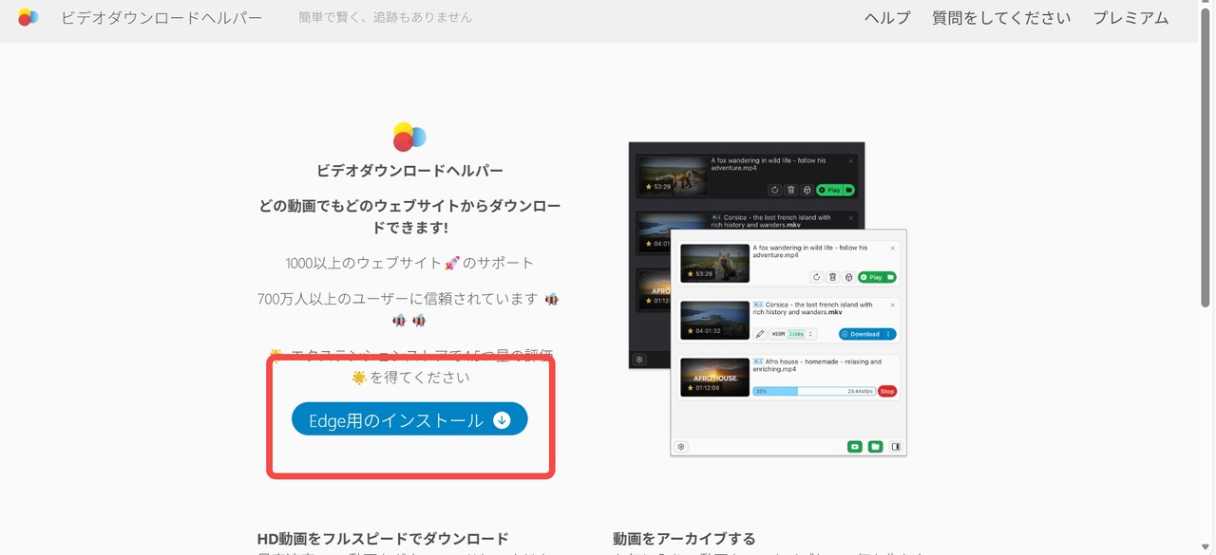Click the YouTube icon at popup bottom
The width and height of the screenshot is (1216, 555).
point(855,446)
